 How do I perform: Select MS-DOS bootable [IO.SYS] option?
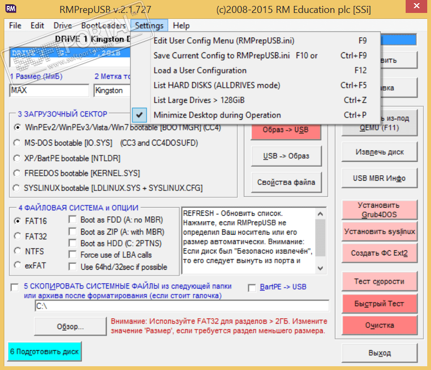pos(17,143)
